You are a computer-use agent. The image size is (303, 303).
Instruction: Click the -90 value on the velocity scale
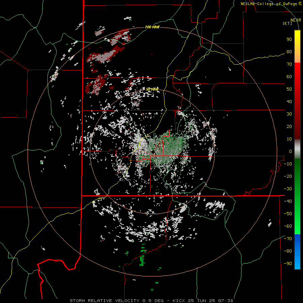[x=288, y=264]
